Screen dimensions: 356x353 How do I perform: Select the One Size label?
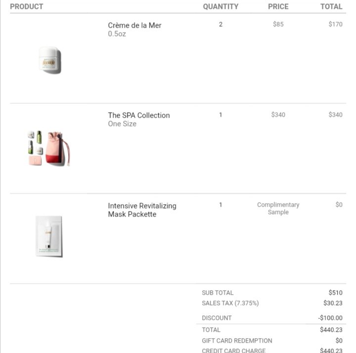tap(122, 124)
